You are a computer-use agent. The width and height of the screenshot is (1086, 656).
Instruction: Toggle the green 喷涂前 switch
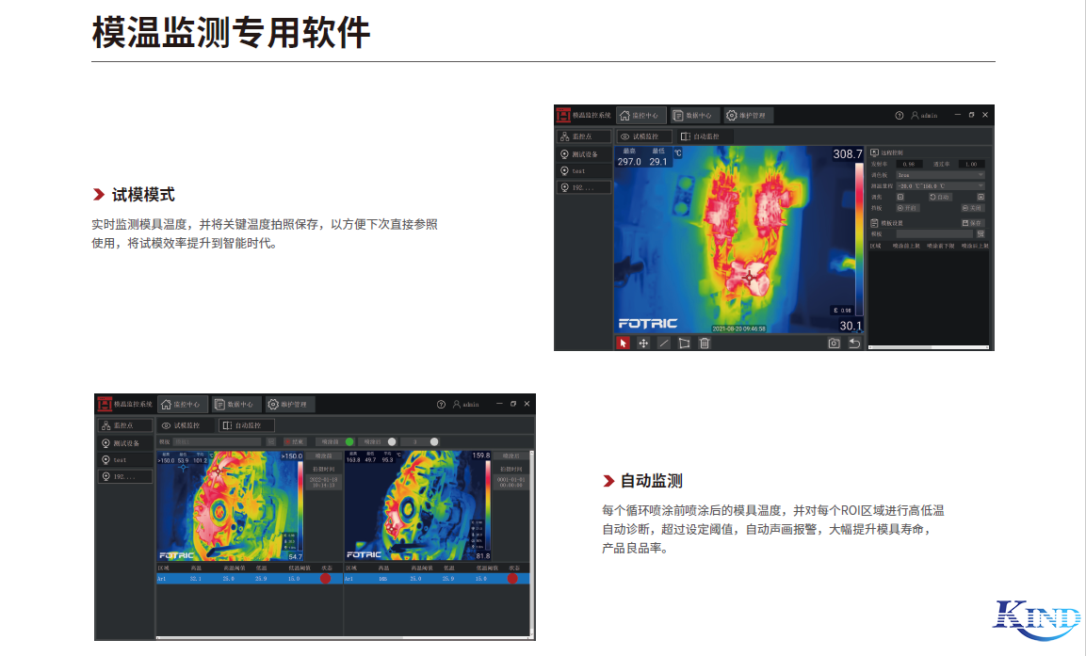click(x=349, y=440)
